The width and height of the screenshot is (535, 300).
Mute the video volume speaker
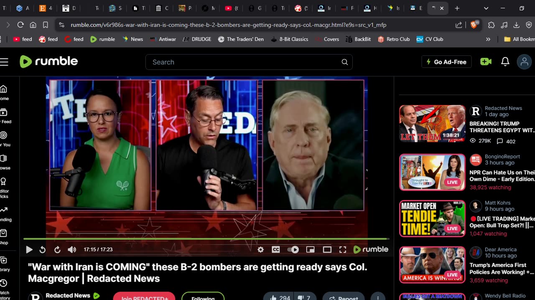(x=72, y=250)
